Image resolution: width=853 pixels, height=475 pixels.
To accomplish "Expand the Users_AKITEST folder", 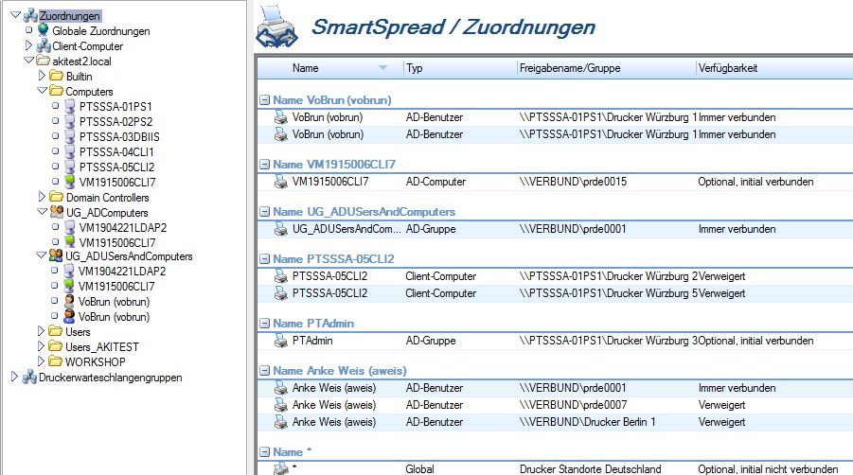I will (42, 345).
